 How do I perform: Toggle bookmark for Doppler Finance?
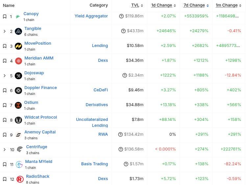(x=5, y=90)
